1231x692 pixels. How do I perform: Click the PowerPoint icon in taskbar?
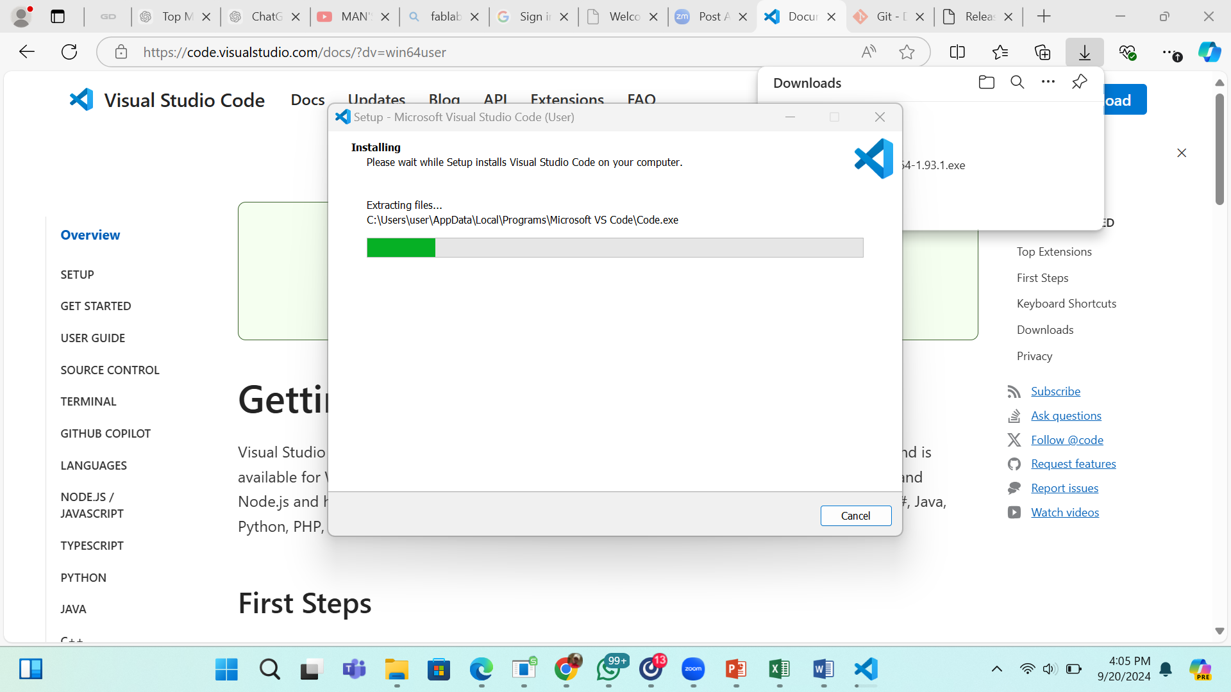(735, 668)
